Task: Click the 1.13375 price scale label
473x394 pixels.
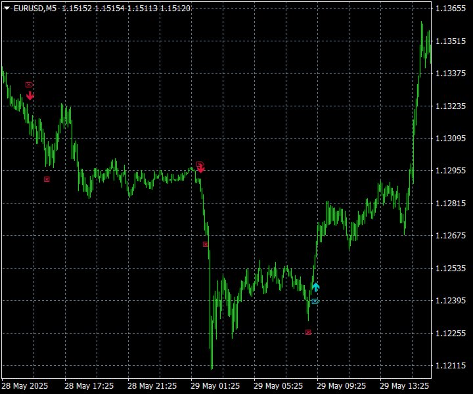Action: coord(451,74)
